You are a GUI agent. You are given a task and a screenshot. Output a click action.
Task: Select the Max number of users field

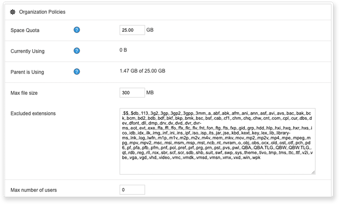[132, 190]
